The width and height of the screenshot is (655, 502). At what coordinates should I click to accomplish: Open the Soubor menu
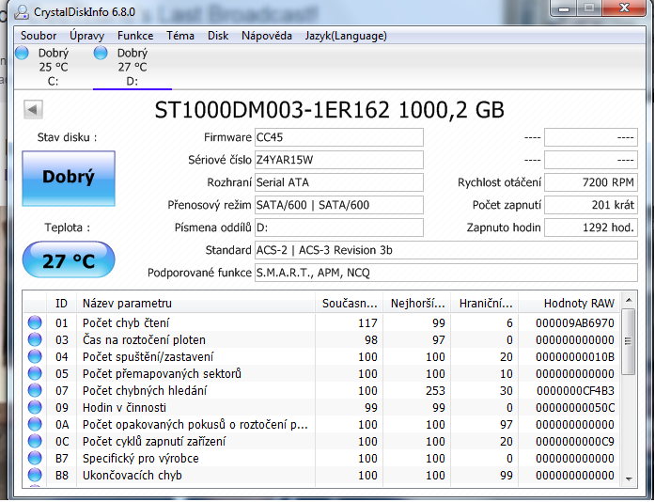39,36
